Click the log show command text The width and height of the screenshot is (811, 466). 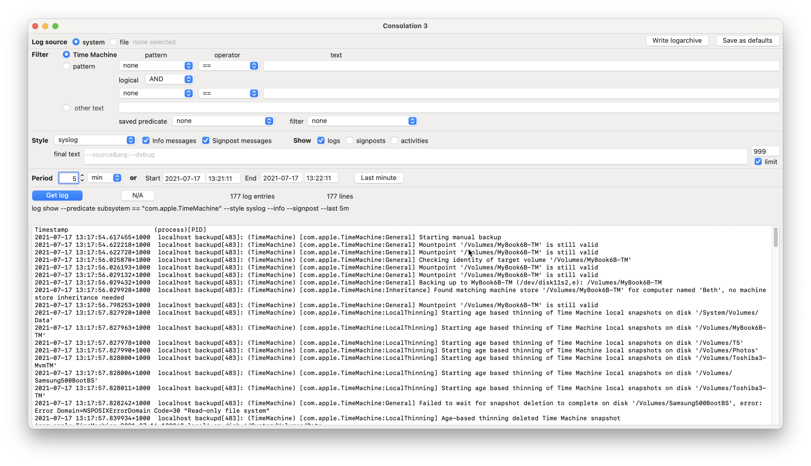point(190,208)
